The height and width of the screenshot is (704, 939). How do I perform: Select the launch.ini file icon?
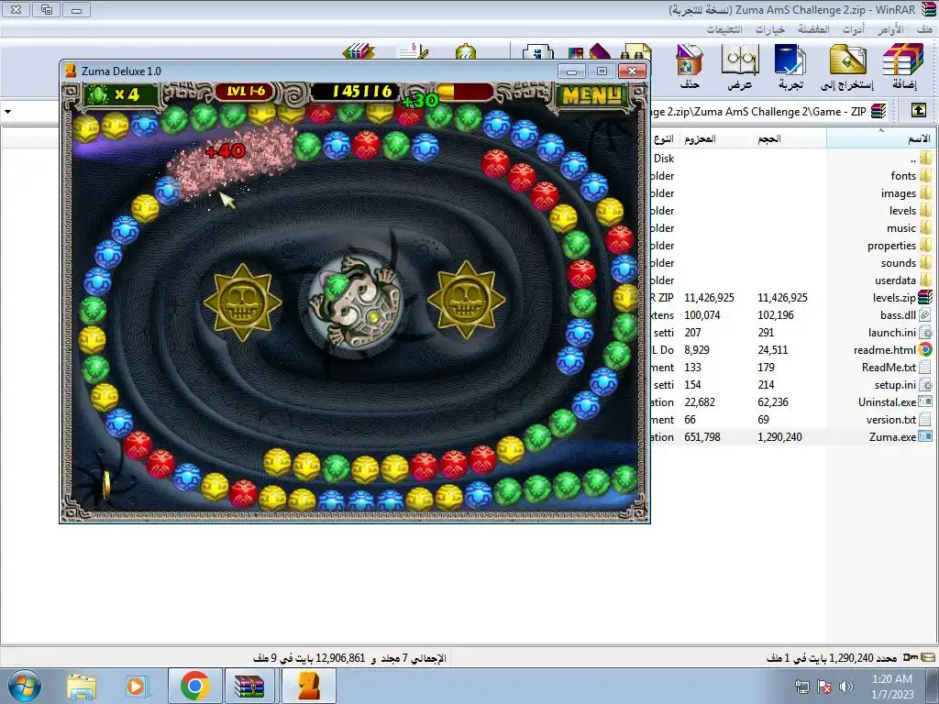(x=926, y=332)
